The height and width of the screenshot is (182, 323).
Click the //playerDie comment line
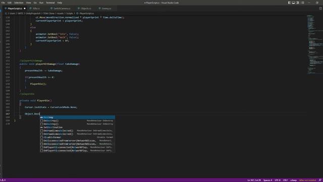pyautogui.click(x=27, y=94)
